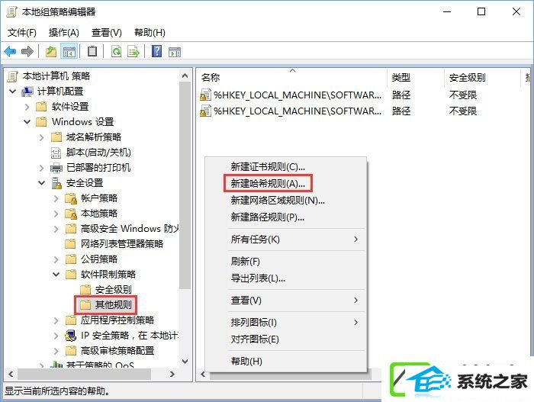Click the Properties clipboard toolbar icon
Viewport: 534px width, 402px height.
pyautogui.click(x=92, y=51)
